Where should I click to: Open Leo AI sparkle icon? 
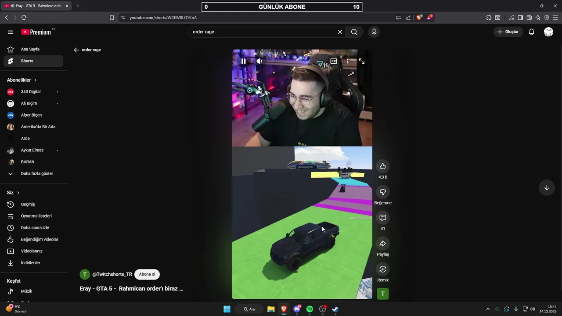(538, 18)
